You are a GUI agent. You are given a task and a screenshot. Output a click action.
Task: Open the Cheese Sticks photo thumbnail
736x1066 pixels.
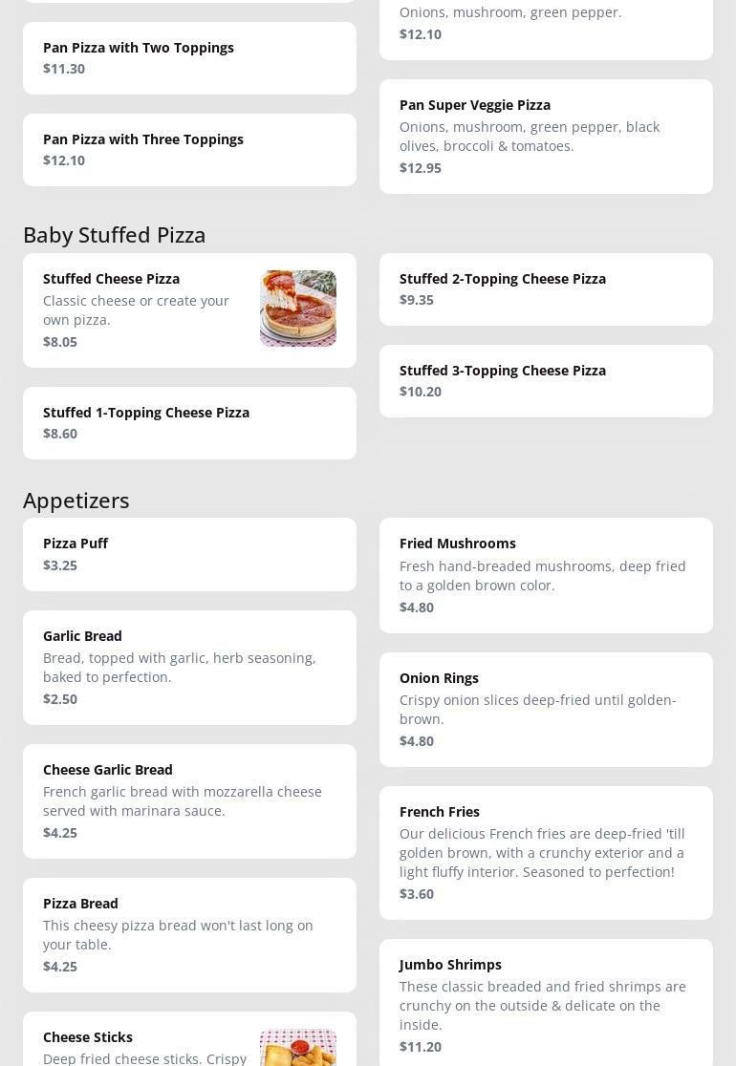click(x=298, y=1047)
